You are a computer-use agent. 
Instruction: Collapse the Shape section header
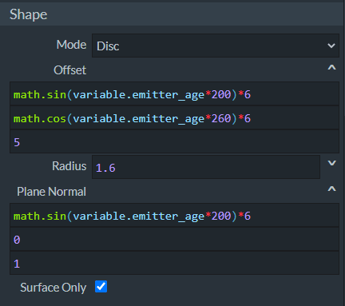point(172,14)
